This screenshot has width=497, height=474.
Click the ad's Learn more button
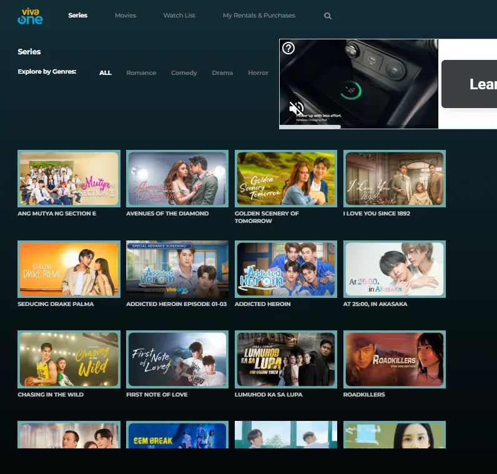pos(469,84)
